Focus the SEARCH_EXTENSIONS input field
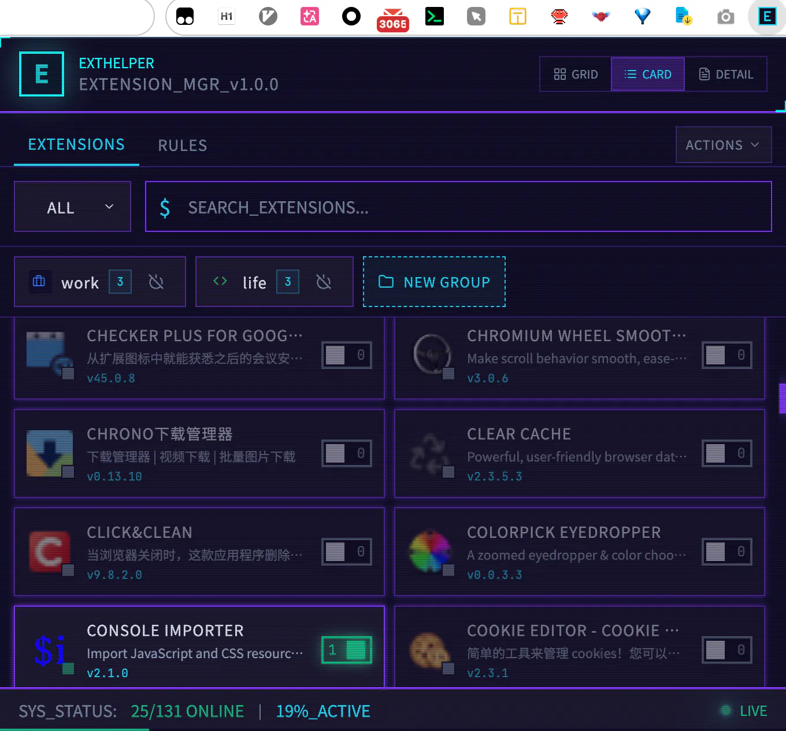The image size is (786, 731). tap(458, 207)
